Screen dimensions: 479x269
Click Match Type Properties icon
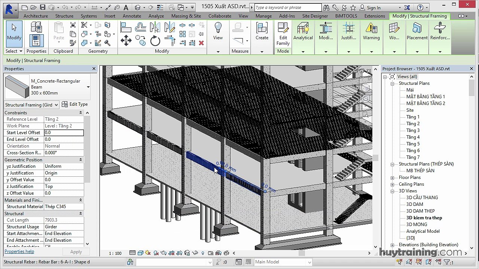(73, 43)
